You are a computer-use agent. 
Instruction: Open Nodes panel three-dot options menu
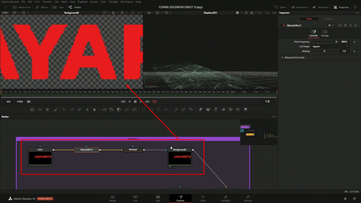pos(274,117)
